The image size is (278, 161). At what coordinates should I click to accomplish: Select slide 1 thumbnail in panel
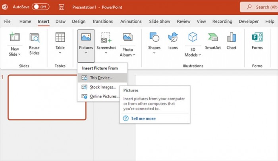point(47,97)
